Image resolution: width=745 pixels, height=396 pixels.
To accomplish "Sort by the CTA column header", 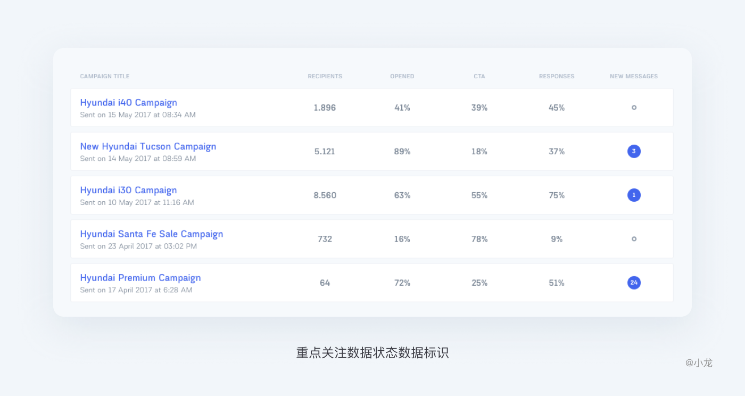I will (479, 77).
